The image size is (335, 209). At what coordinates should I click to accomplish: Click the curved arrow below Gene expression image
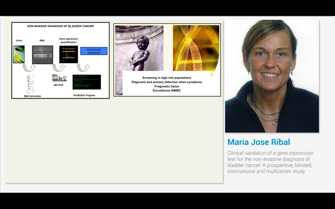83,68
